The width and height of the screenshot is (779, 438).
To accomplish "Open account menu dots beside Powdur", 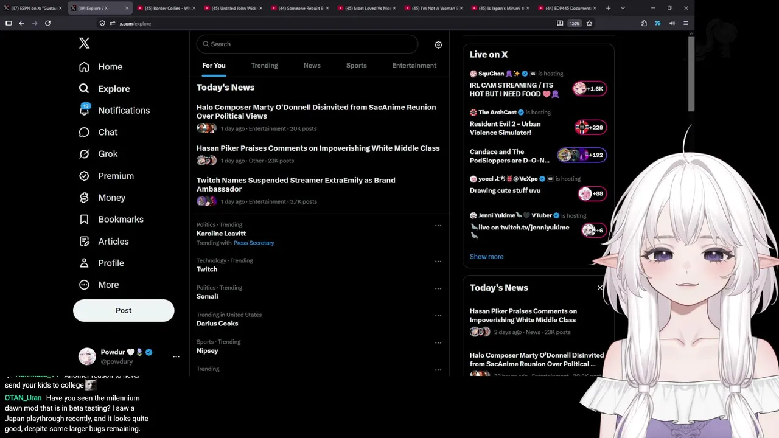I will pos(176,356).
